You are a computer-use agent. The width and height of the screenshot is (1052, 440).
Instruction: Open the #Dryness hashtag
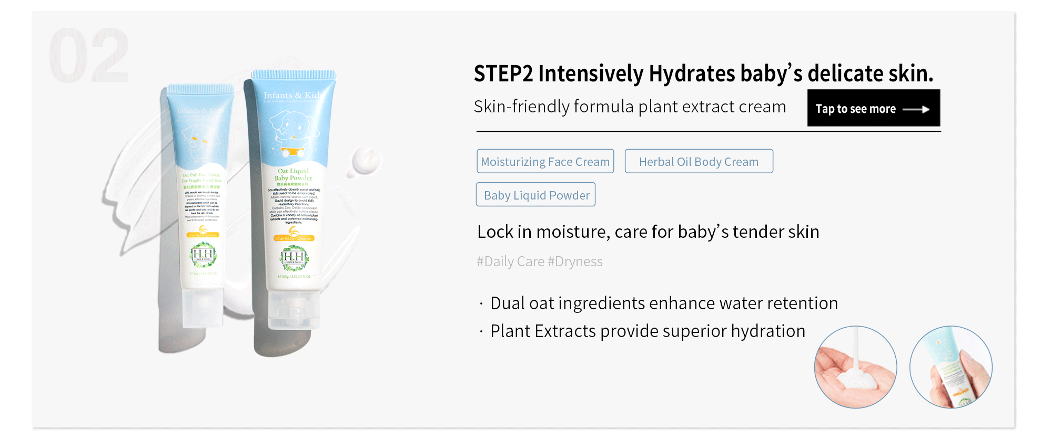(575, 261)
